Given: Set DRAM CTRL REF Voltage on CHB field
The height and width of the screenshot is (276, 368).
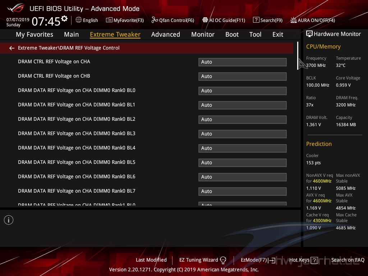Looking at the screenshot, I should (243, 76).
